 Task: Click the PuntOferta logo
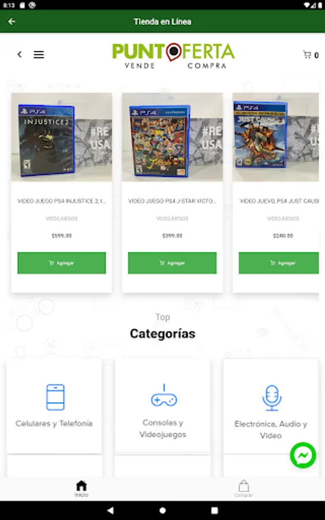(173, 55)
